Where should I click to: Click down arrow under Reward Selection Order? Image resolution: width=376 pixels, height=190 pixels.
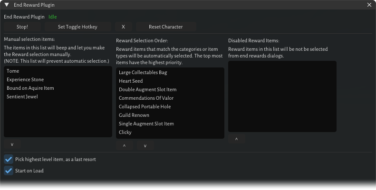145,146
